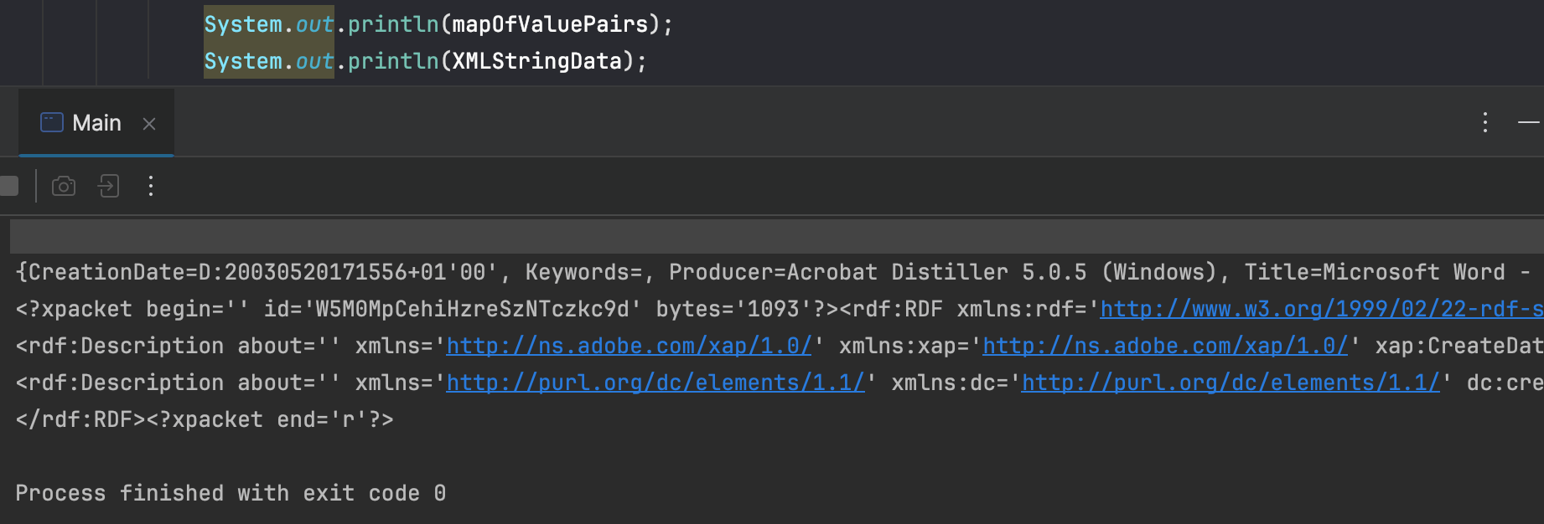Image resolution: width=1544 pixels, height=524 pixels.
Task: Open the www.w3.org rdf namespace link
Action: [x=1320, y=310]
